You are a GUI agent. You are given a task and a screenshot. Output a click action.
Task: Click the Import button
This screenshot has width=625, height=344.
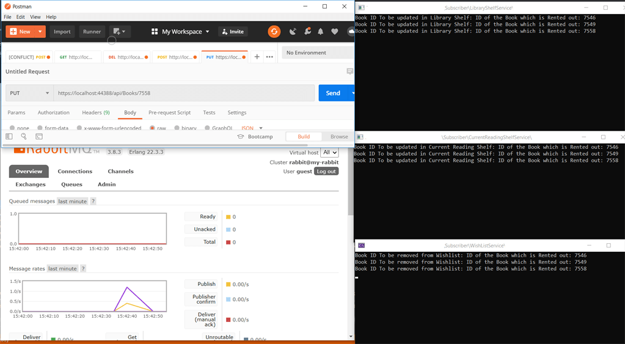pyautogui.click(x=62, y=32)
